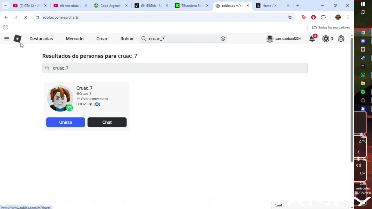Open Windows search from the taskbar
372x209 pixels.
point(363,12)
